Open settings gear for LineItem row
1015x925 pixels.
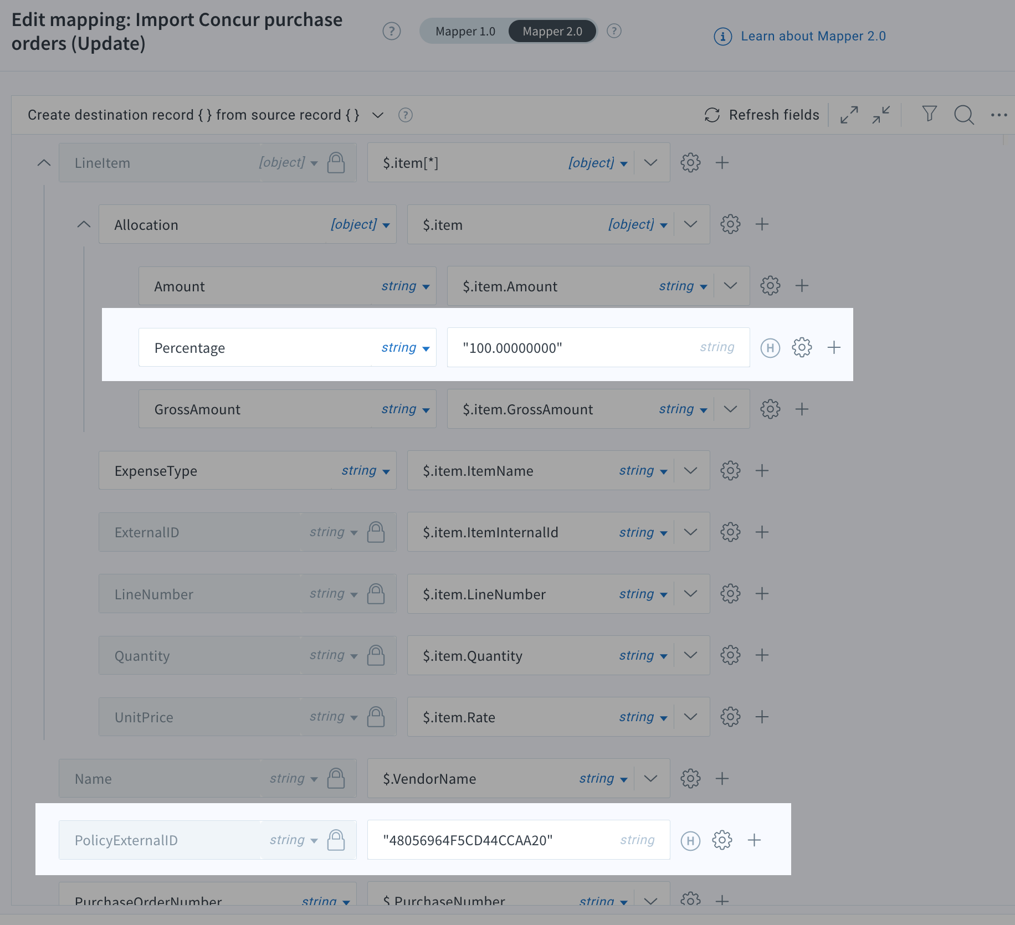(x=690, y=163)
